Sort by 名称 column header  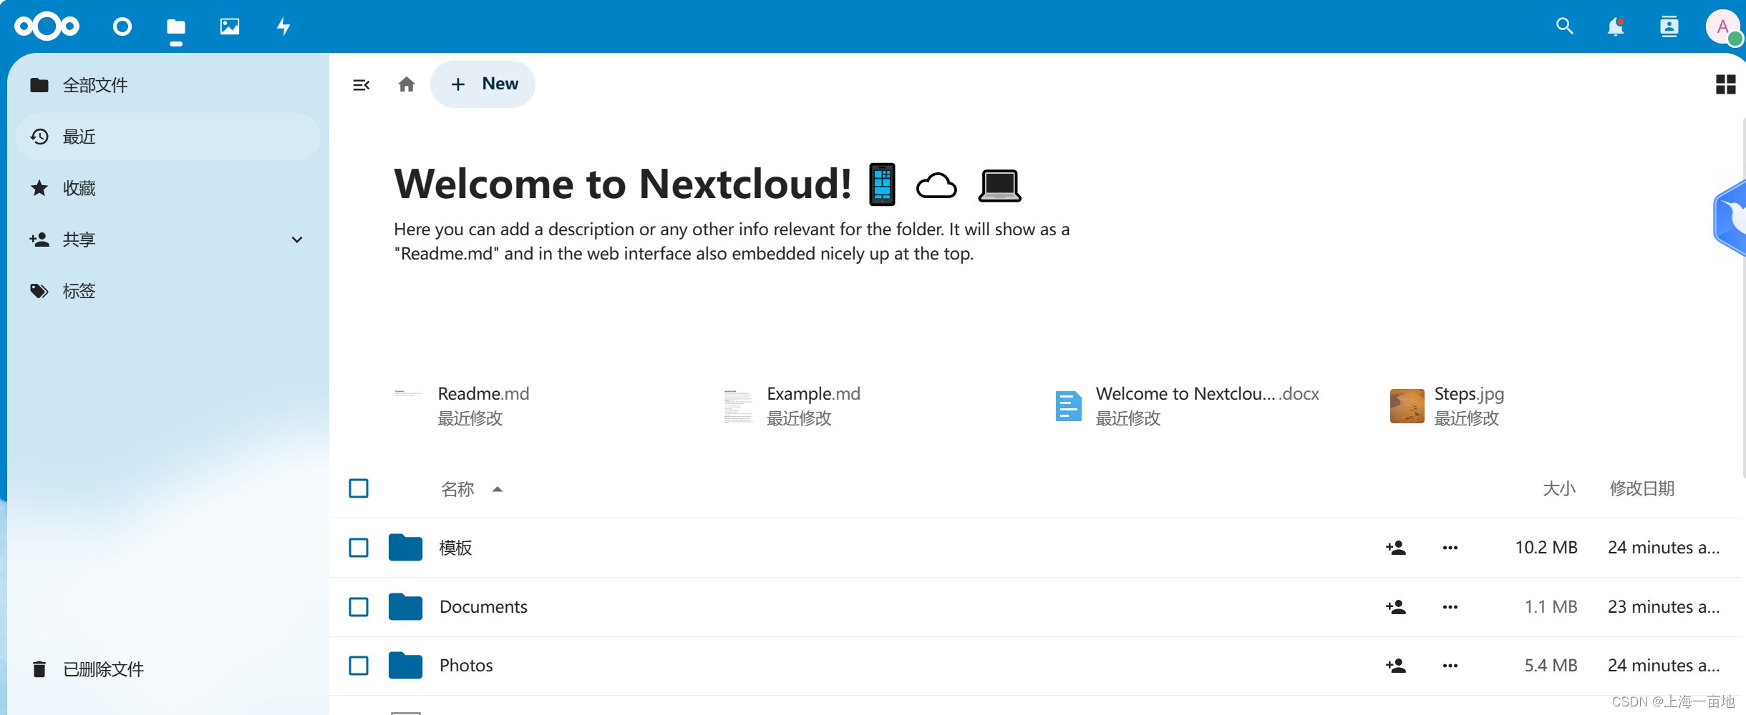(x=457, y=489)
